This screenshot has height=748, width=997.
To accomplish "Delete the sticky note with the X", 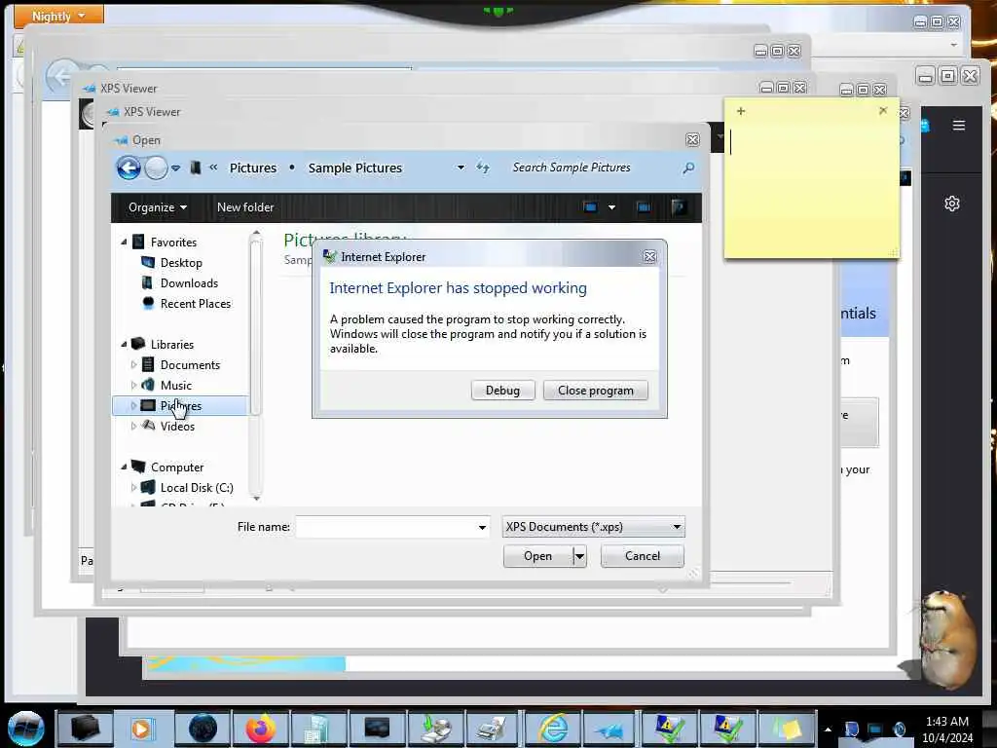I will [882, 110].
